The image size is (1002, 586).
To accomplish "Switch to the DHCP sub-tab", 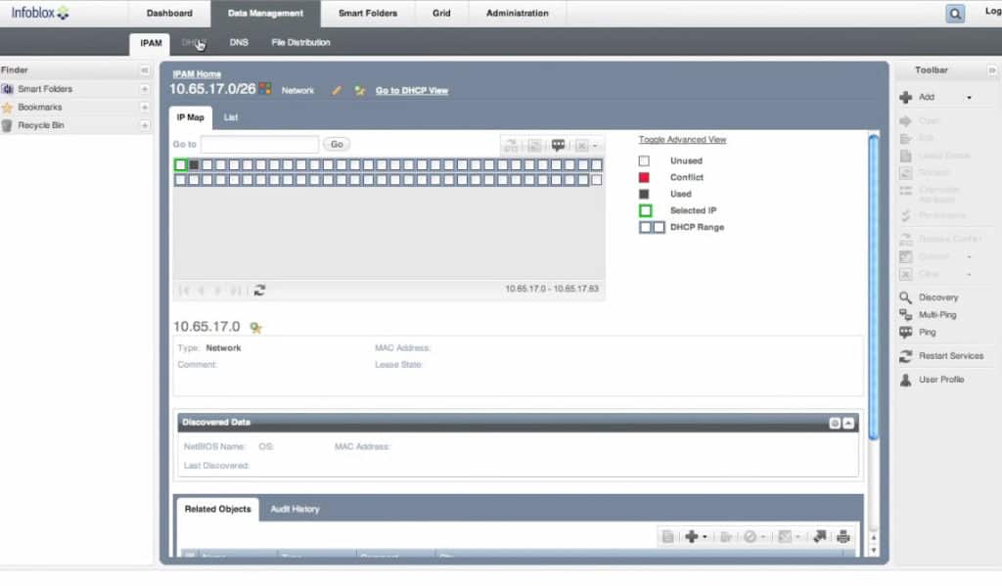I will coord(193,43).
